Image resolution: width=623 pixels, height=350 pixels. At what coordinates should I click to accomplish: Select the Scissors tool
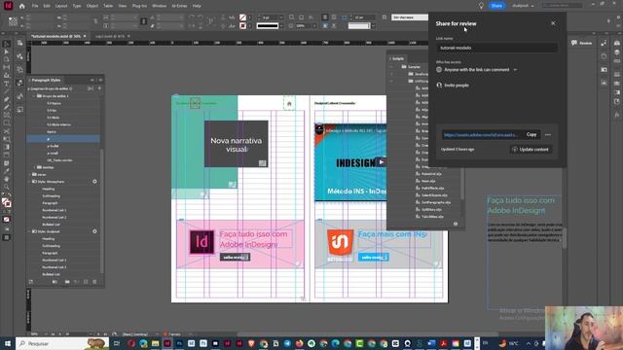click(7, 131)
